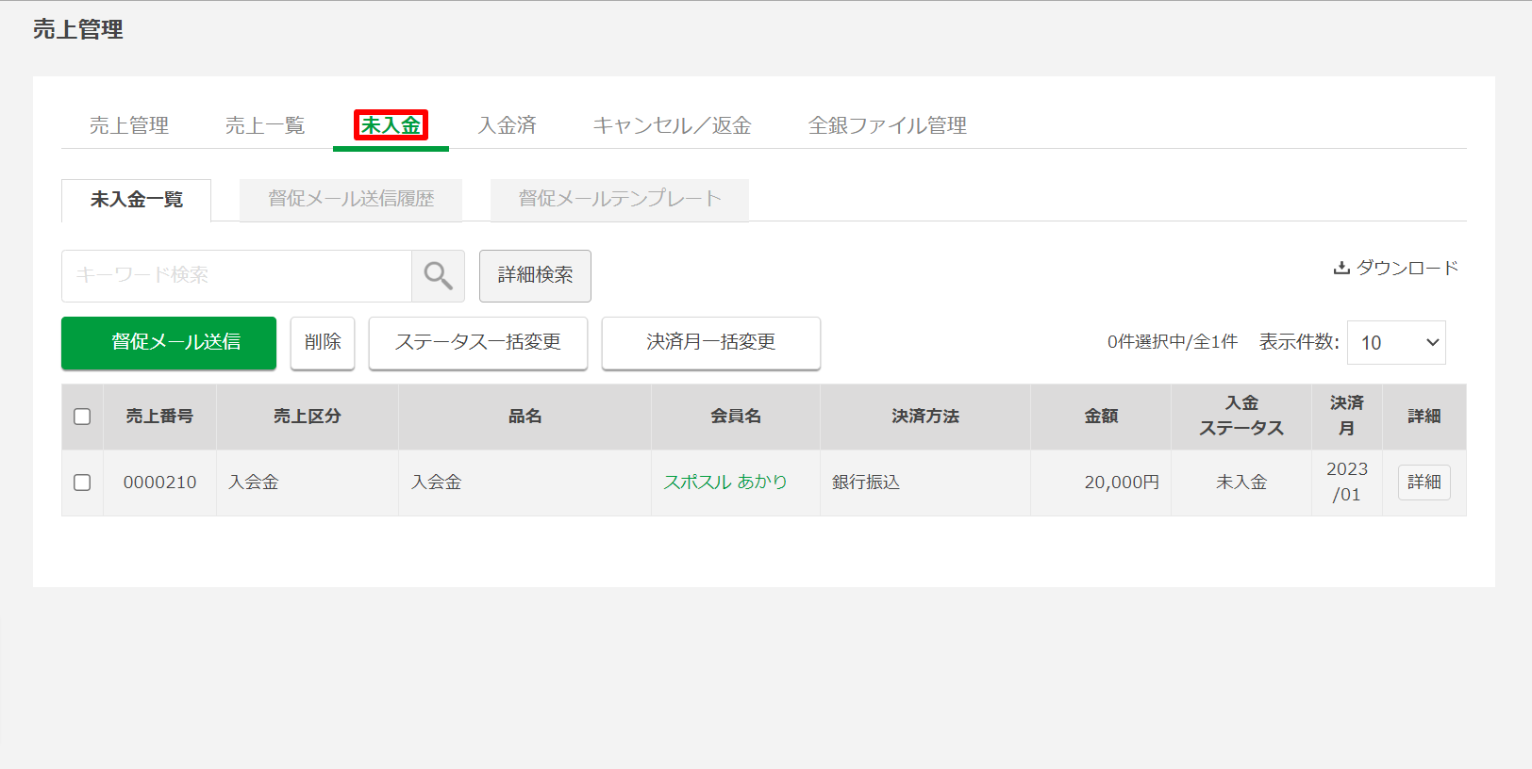Click the 削除 button
The width and height of the screenshot is (1532, 769).
click(323, 343)
